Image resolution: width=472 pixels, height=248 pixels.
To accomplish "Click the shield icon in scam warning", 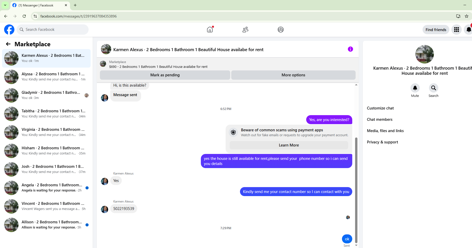I will pyautogui.click(x=233, y=132).
